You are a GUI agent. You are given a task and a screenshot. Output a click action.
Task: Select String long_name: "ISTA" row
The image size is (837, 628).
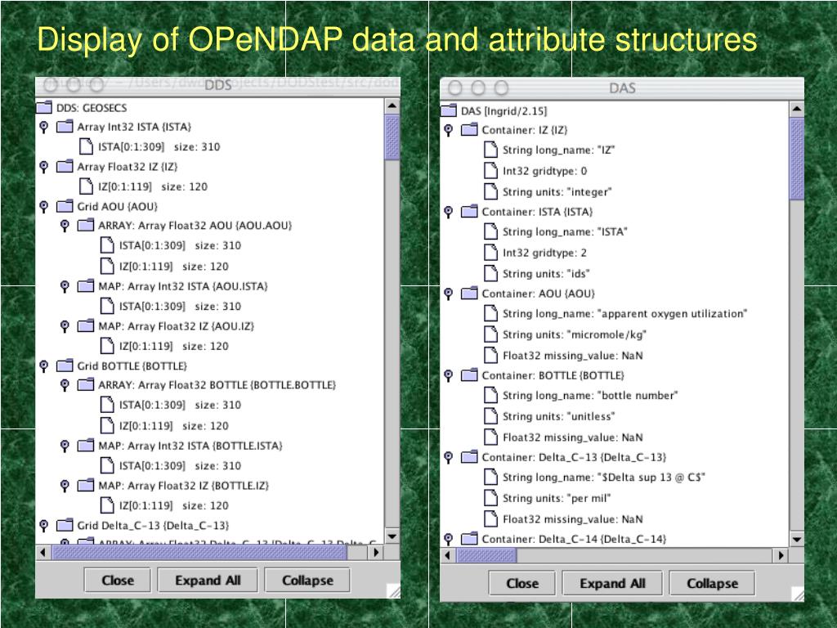pos(565,231)
